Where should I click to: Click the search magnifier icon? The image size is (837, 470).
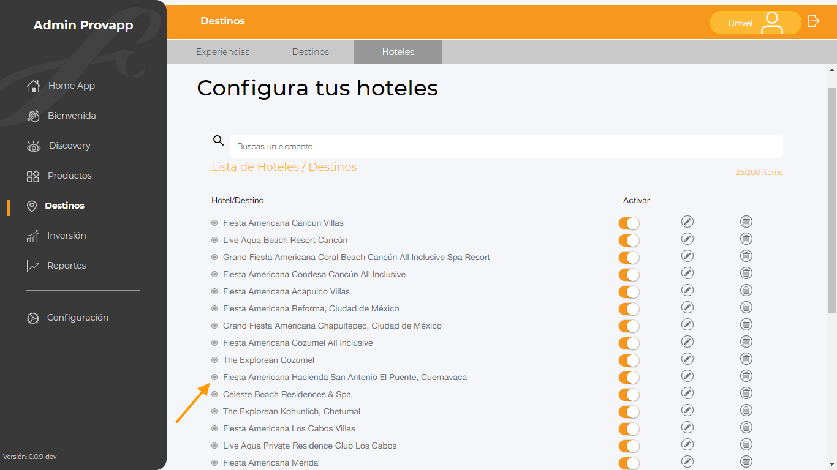tap(218, 141)
